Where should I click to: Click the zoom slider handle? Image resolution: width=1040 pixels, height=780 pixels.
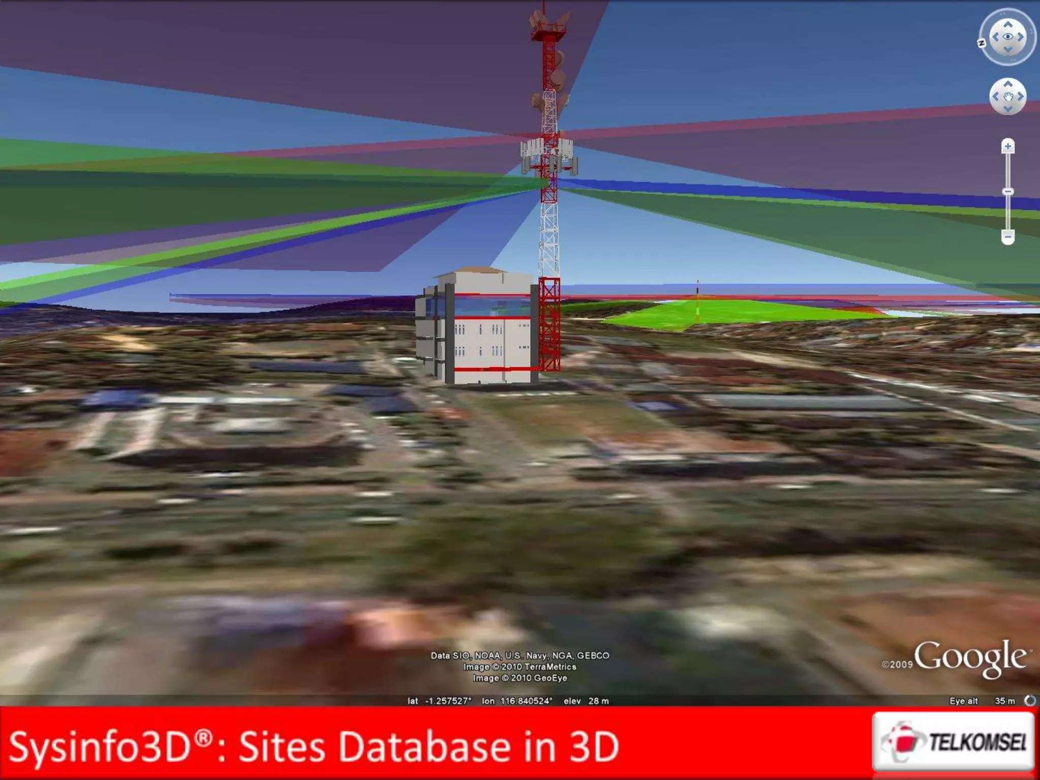pyautogui.click(x=1008, y=191)
